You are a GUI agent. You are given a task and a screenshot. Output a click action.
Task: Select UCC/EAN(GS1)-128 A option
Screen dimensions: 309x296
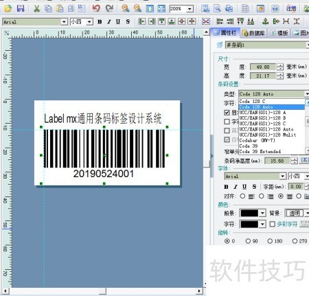271,113
